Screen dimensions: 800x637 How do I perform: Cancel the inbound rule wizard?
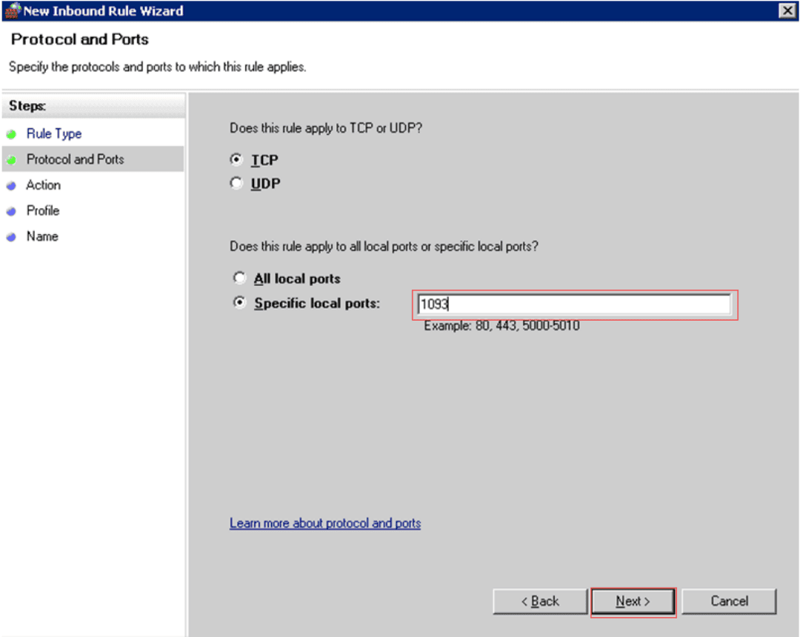point(728,601)
